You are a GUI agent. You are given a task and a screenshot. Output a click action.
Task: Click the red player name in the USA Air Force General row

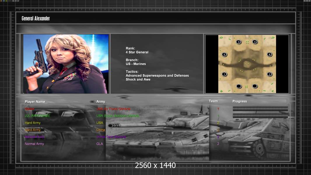coord(29,109)
